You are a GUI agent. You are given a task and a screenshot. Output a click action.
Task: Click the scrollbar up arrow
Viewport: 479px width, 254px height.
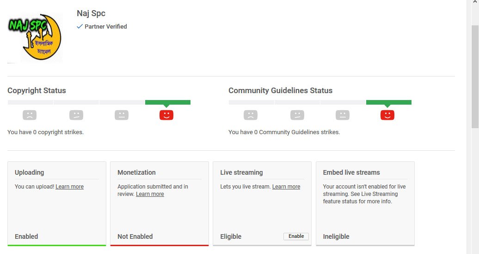(x=475, y=2)
